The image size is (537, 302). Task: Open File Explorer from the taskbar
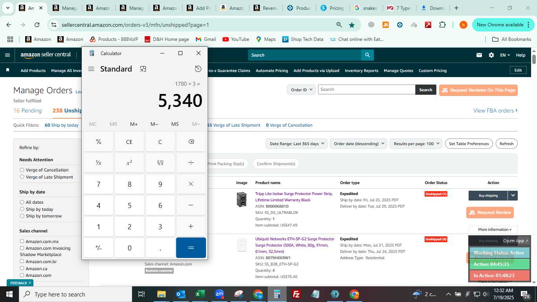tap(162, 294)
